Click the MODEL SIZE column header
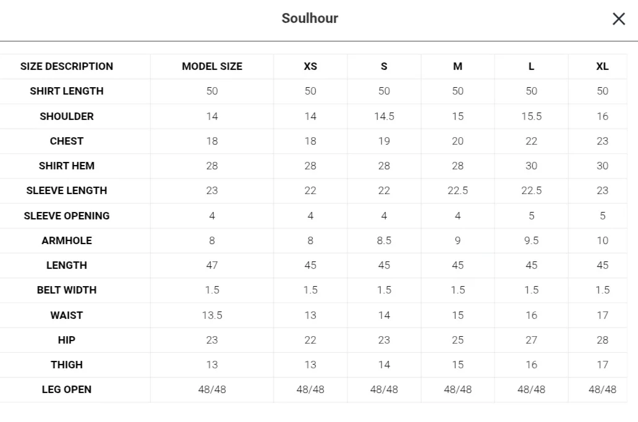Screen dimensions: 638x422 click(x=212, y=67)
